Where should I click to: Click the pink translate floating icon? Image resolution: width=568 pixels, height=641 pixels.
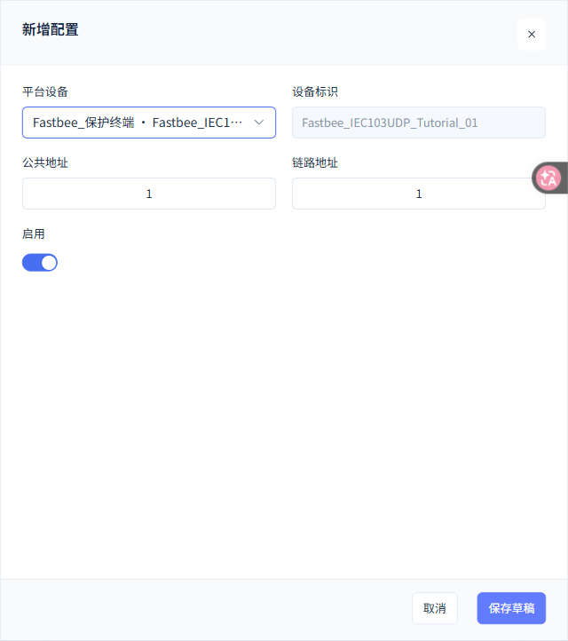(x=548, y=178)
